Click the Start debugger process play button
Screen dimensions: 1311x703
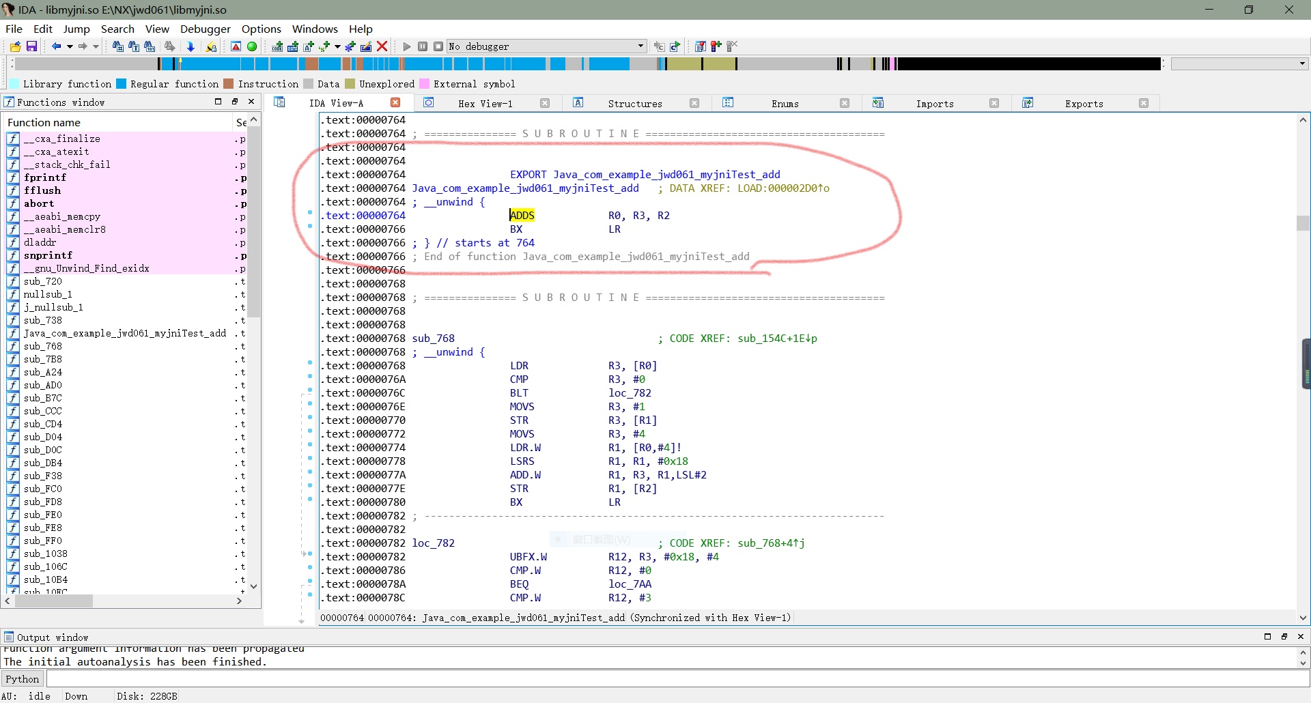coord(407,46)
